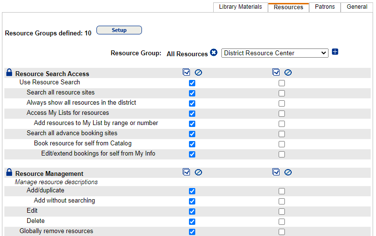Click select-all icon in All Resources Search Access column

click(187, 72)
